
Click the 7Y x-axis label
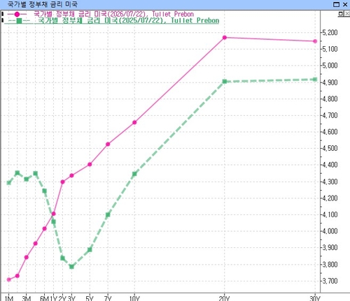click(x=108, y=298)
